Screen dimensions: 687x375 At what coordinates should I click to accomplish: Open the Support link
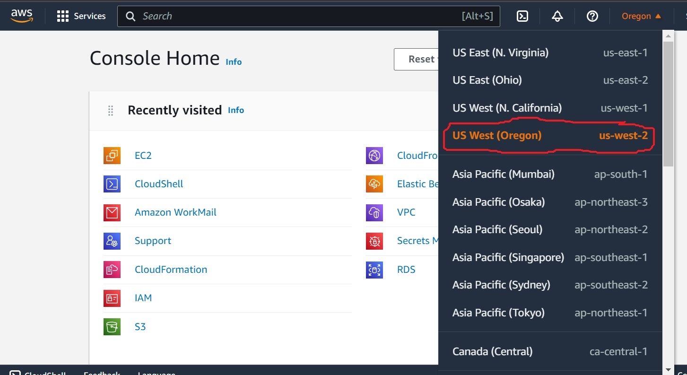pyautogui.click(x=153, y=241)
